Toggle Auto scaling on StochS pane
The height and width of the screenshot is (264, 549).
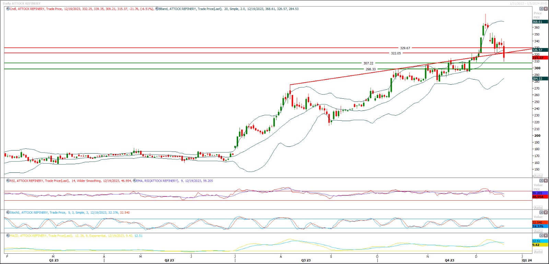click(538, 231)
